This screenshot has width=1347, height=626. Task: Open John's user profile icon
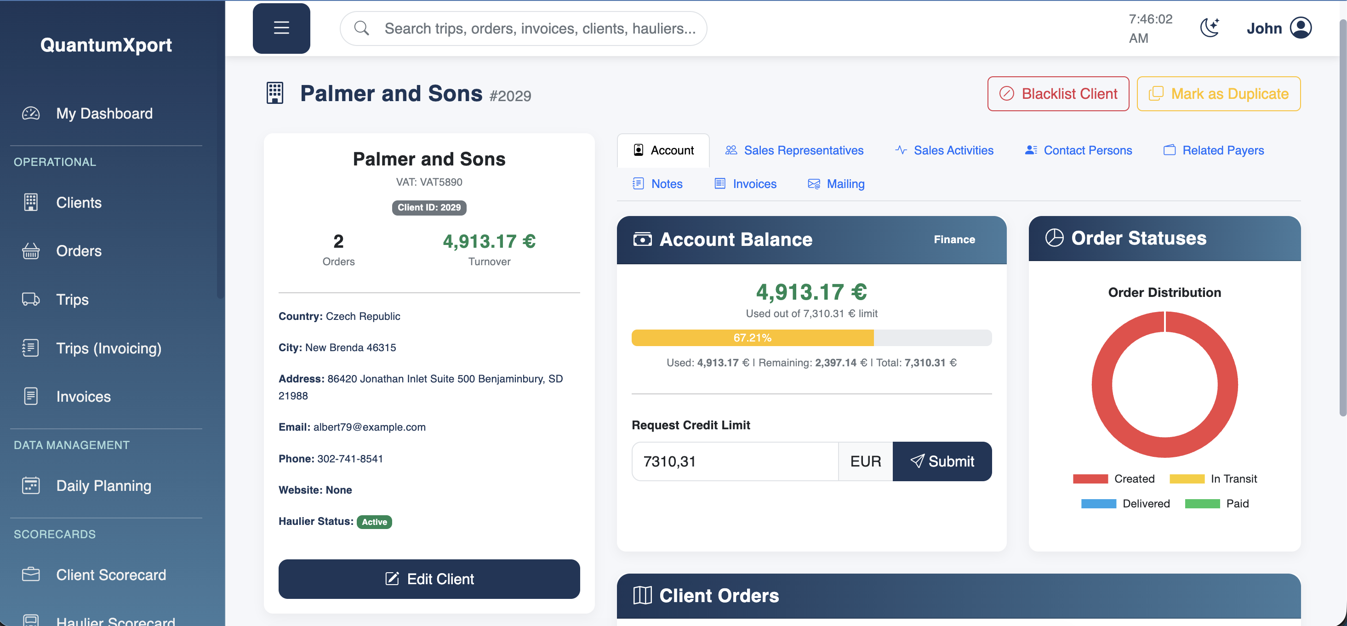(x=1301, y=28)
